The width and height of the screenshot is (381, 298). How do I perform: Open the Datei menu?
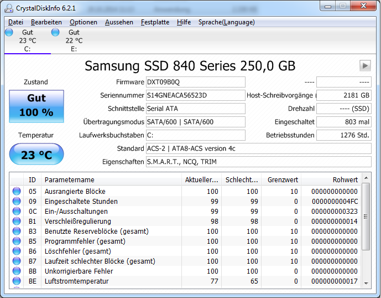point(15,22)
